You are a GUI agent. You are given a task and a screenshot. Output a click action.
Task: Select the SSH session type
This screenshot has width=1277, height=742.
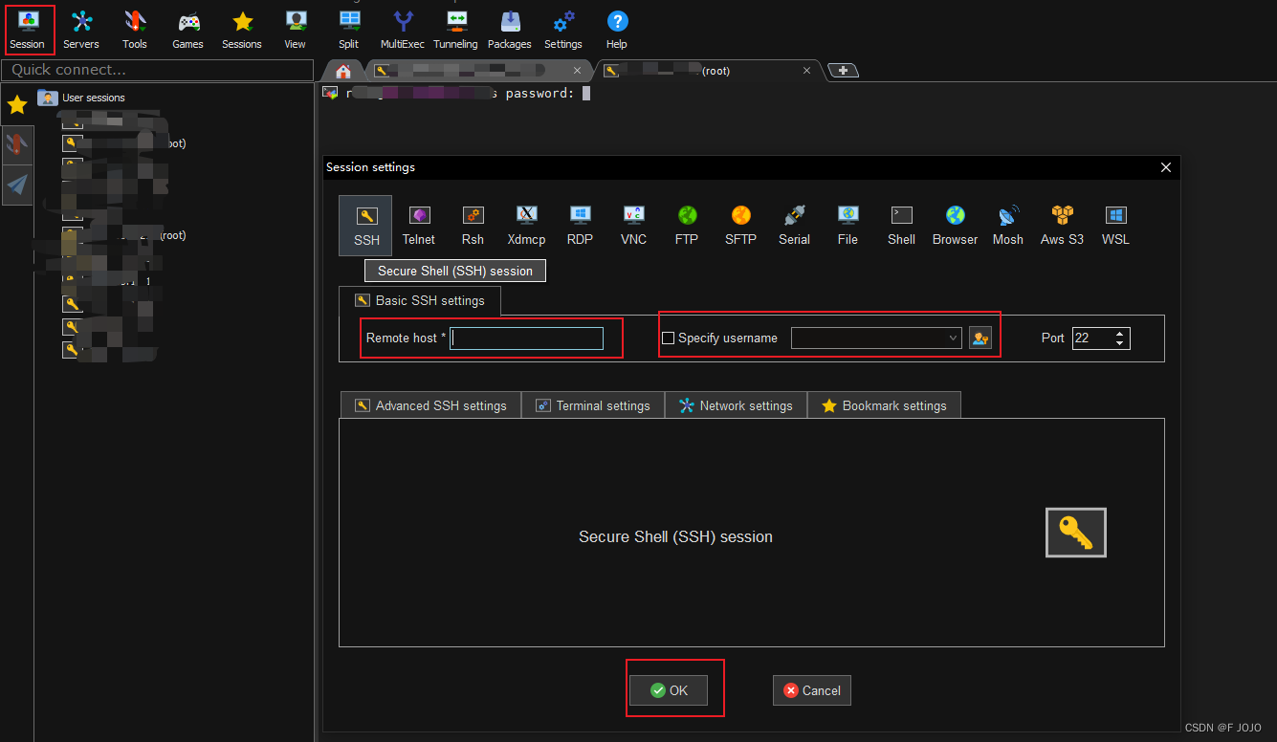click(x=365, y=226)
